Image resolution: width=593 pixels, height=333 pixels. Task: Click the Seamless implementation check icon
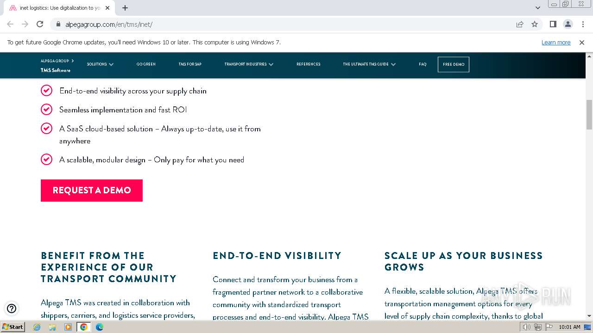click(46, 109)
